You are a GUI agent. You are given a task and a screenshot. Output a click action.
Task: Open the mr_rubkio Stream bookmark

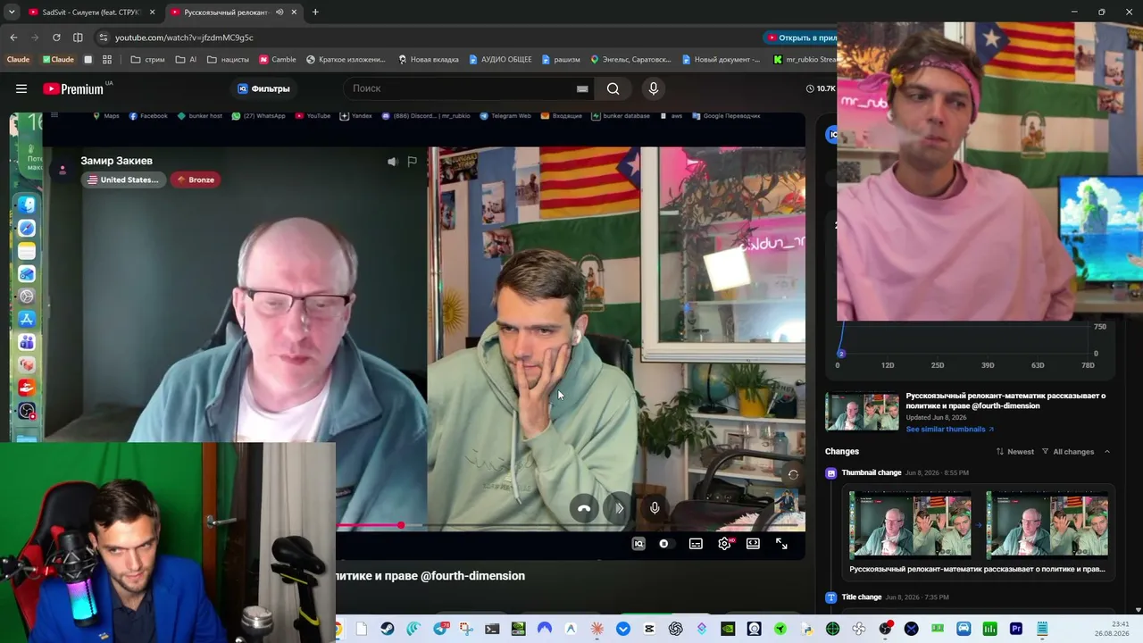805,60
